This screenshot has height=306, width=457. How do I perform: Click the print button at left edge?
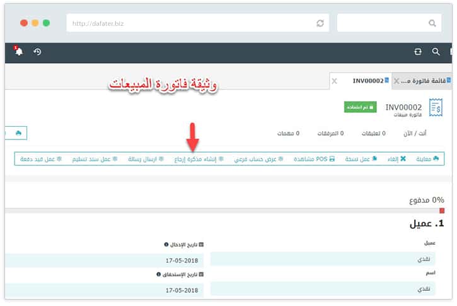tap(18, 133)
